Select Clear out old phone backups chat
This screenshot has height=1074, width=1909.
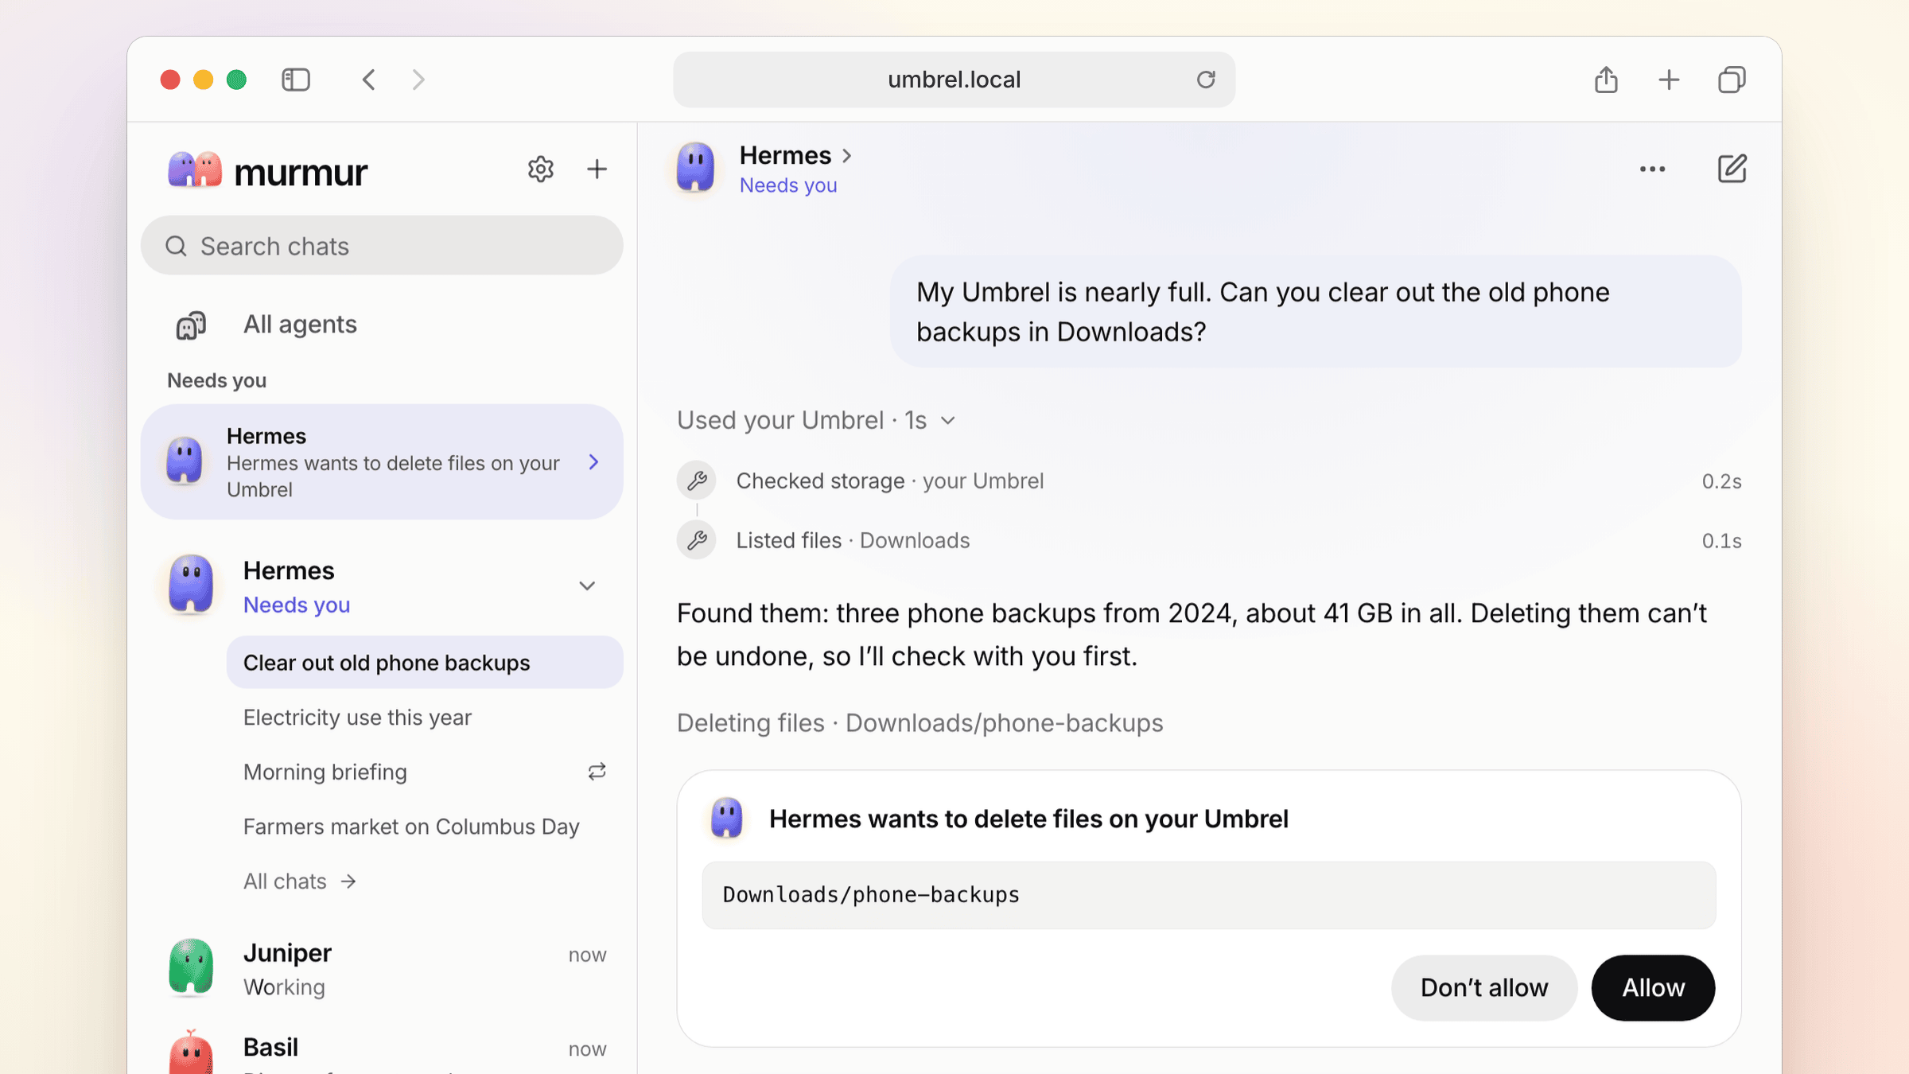pos(425,663)
